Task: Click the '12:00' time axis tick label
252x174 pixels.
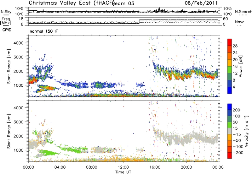Action: (123, 167)
